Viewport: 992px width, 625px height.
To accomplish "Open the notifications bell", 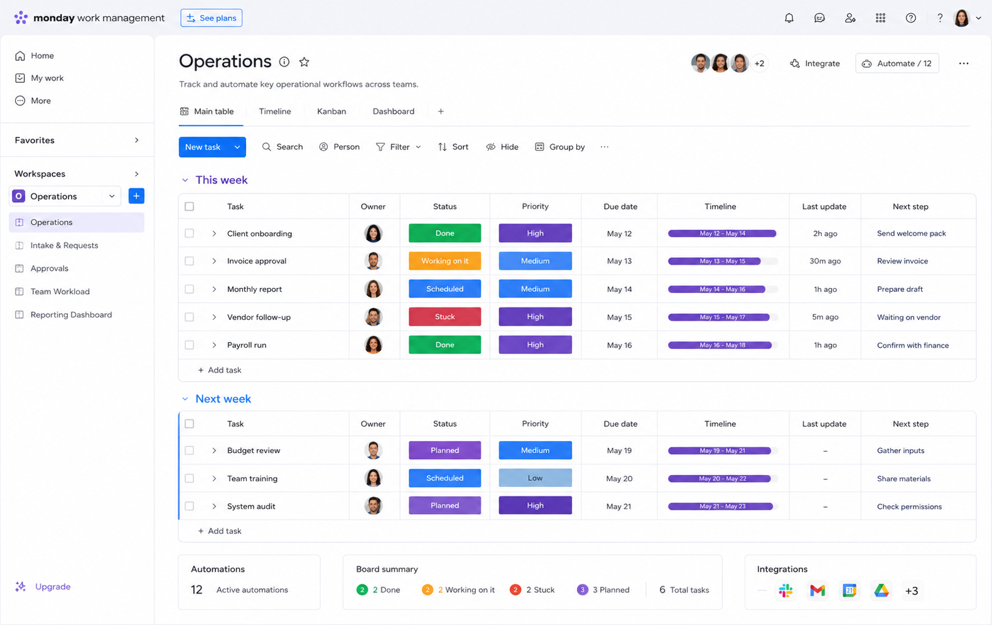I will pos(789,18).
